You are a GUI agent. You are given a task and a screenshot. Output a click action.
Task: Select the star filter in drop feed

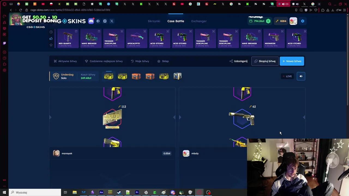point(51,45)
